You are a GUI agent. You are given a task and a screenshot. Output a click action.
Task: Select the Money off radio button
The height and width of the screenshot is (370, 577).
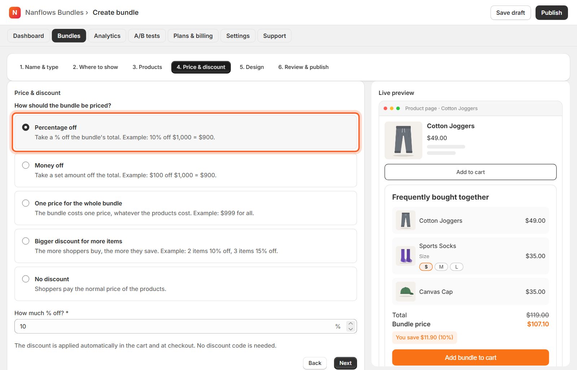(26, 165)
